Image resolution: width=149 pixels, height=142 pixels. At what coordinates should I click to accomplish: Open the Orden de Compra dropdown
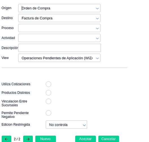click(59, 8)
